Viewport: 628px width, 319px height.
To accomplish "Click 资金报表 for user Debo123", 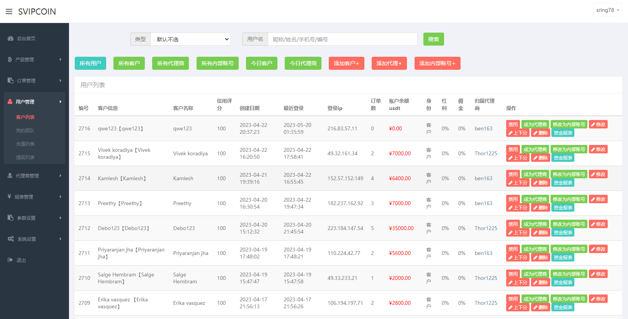I will tap(563, 233).
